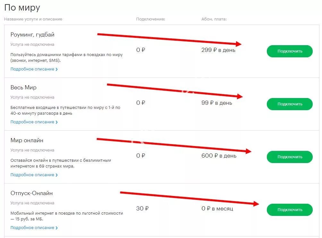
Task: Click the 600 ₽ в день price
Action: (x=219, y=156)
